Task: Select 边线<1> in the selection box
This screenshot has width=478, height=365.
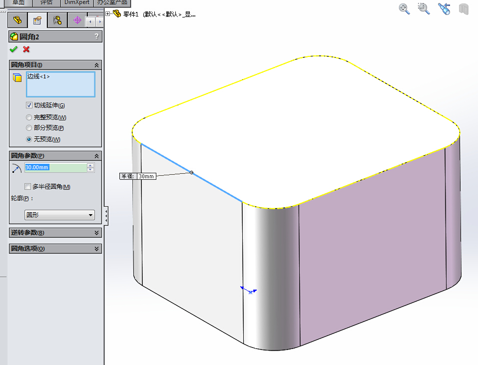Action: click(38, 76)
